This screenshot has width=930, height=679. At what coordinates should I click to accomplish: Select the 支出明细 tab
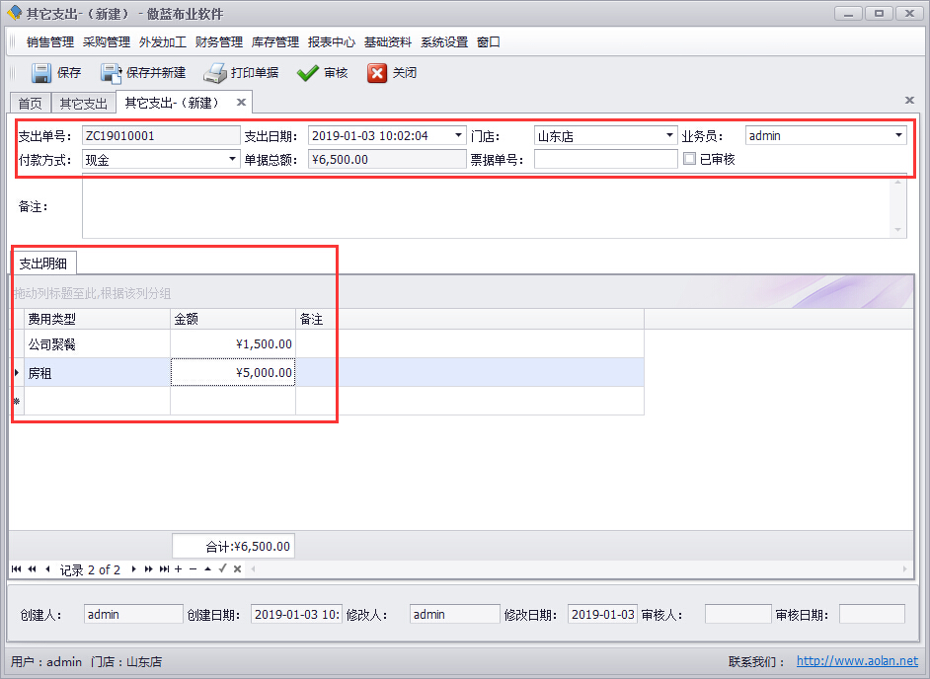coord(43,263)
